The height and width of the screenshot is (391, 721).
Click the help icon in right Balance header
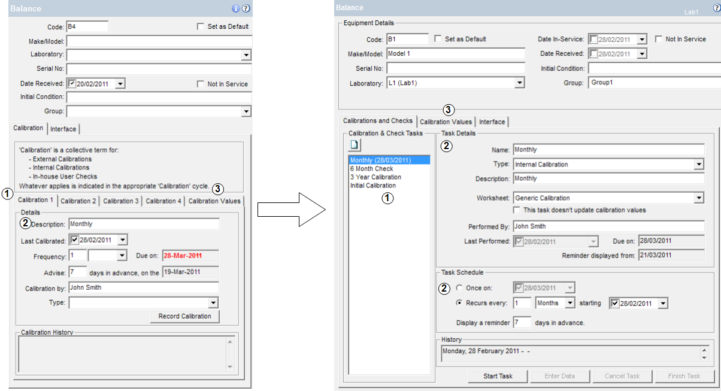tap(717, 8)
